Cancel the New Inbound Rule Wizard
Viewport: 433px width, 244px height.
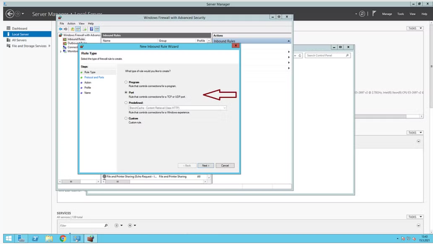click(x=225, y=166)
